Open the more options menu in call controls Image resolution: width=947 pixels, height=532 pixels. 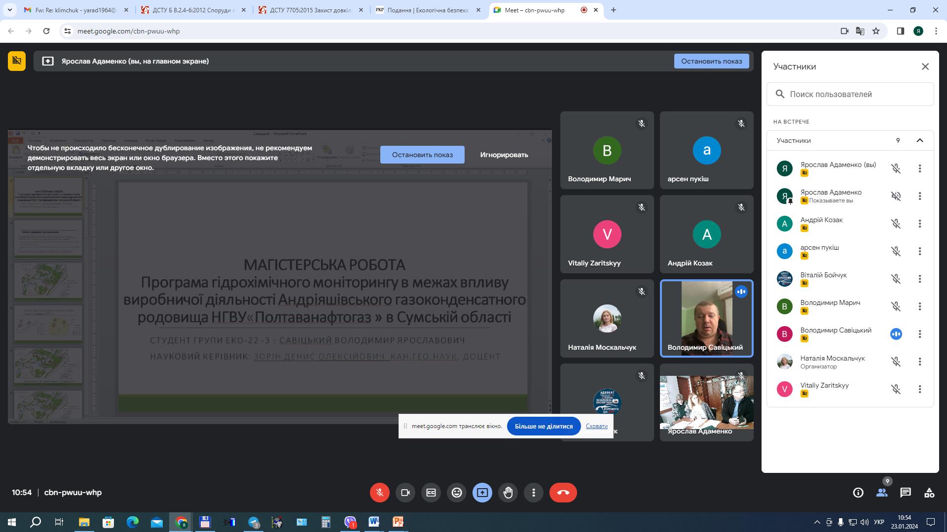(x=533, y=492)
